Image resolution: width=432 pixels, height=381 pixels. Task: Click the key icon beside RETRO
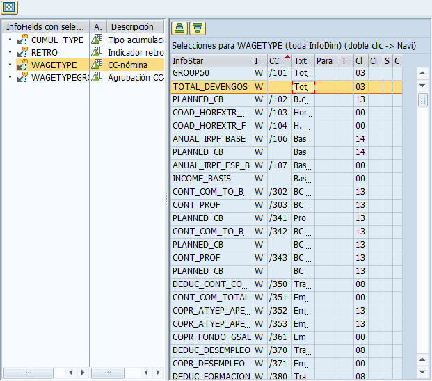tap(22, 52)
